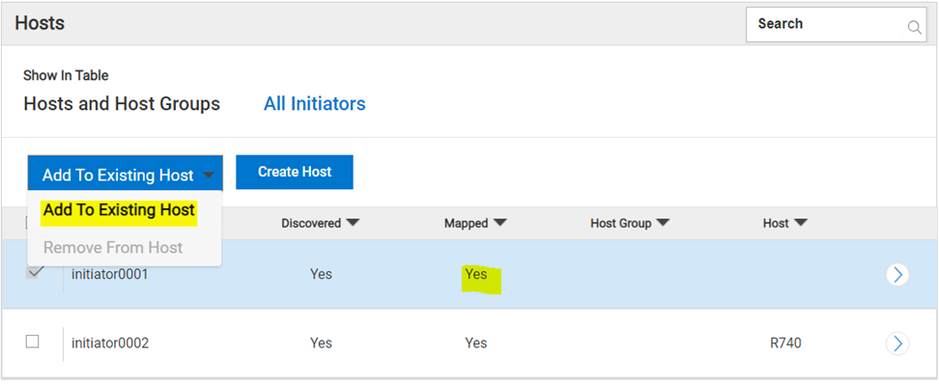939x384 pixels.
Task: Open details arrow for initiator0001
Action: coord(897,275)
